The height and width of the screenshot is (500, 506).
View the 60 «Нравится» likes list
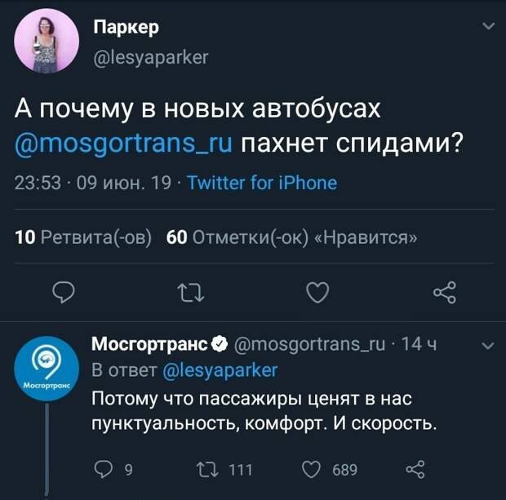291,237
